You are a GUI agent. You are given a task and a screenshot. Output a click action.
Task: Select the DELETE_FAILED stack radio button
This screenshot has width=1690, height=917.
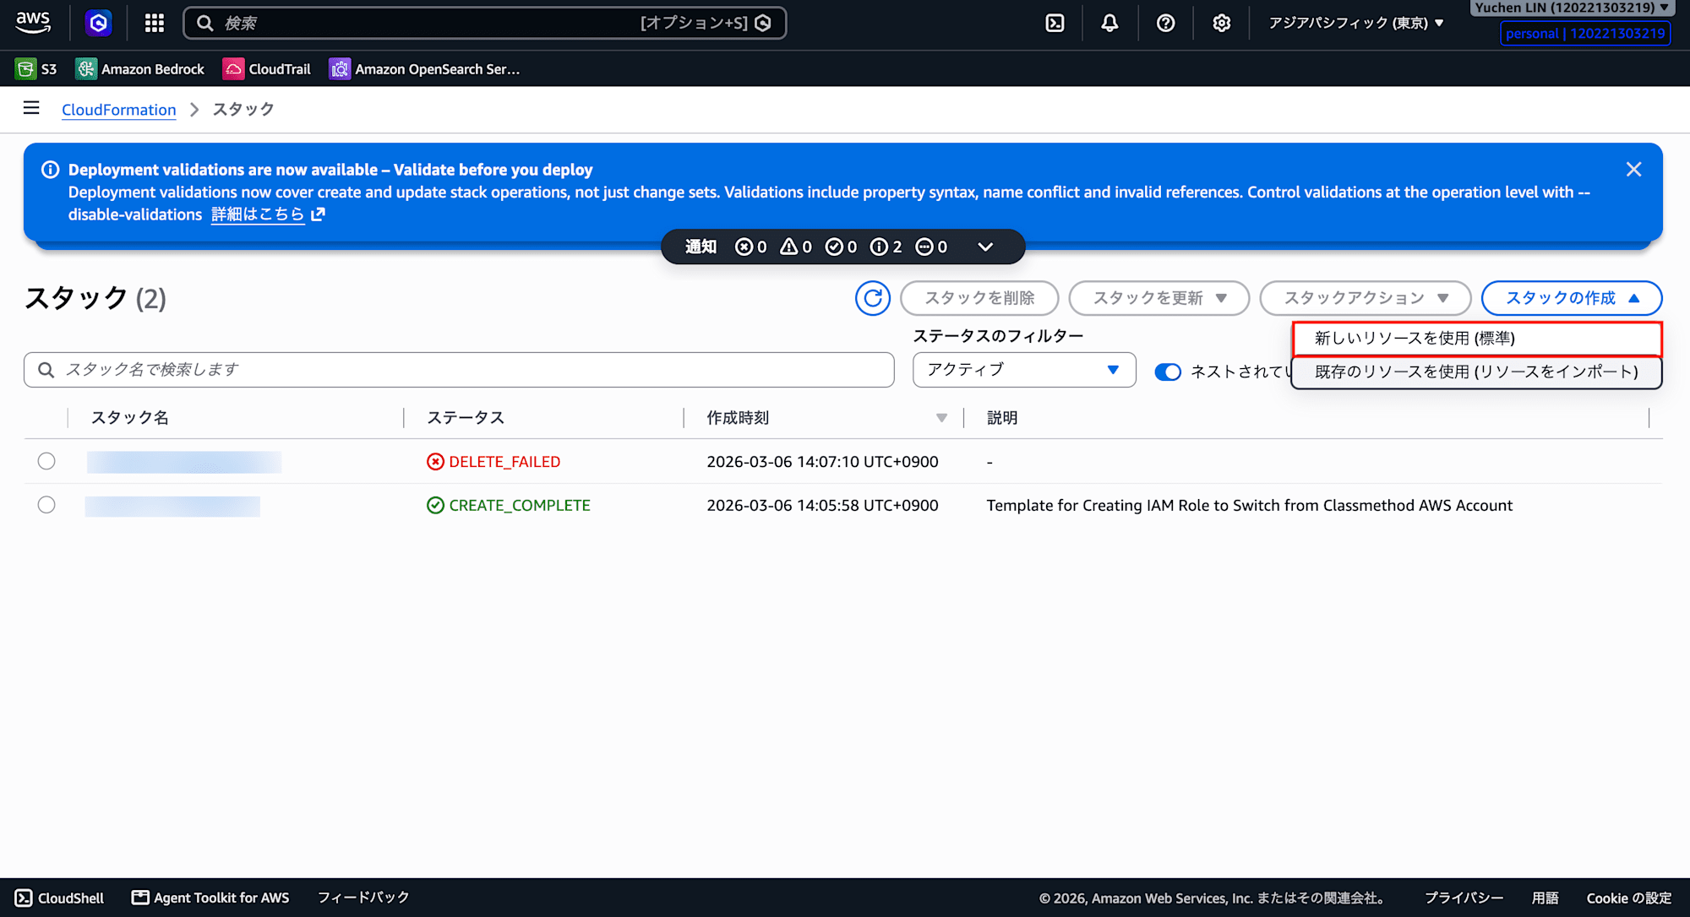click(46, 461)
